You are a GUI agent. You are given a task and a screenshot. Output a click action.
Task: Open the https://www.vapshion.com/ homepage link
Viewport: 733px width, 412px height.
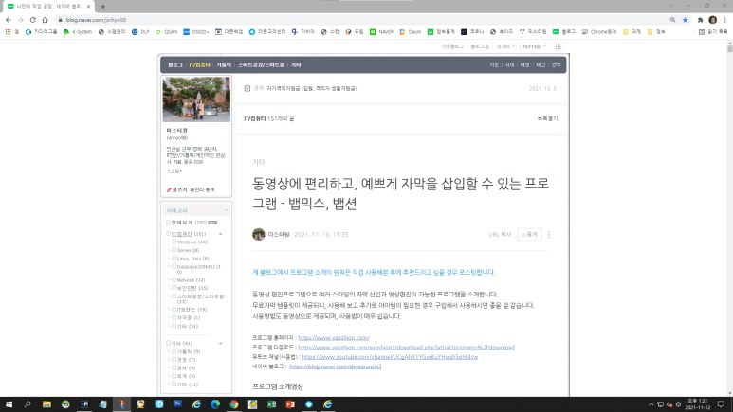coord(334,338)
